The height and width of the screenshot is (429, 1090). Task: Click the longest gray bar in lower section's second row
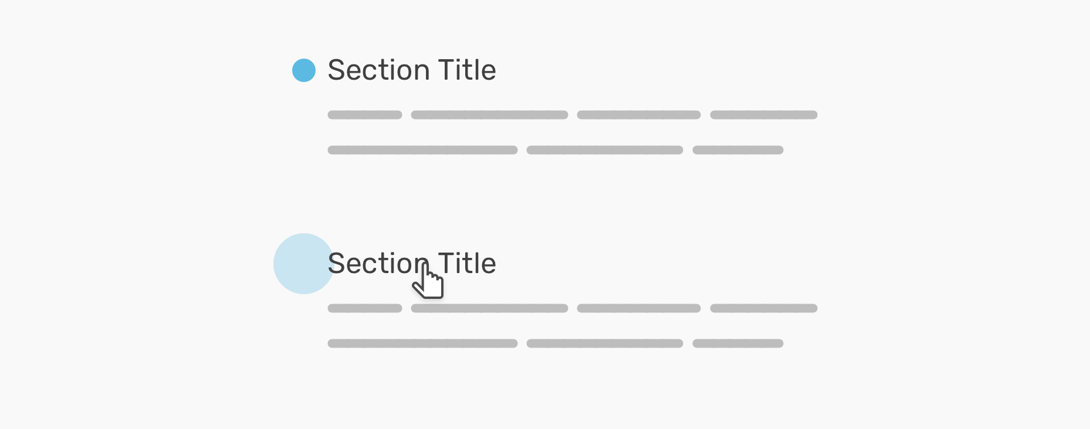pyautogui.click(x=422, y=343)
